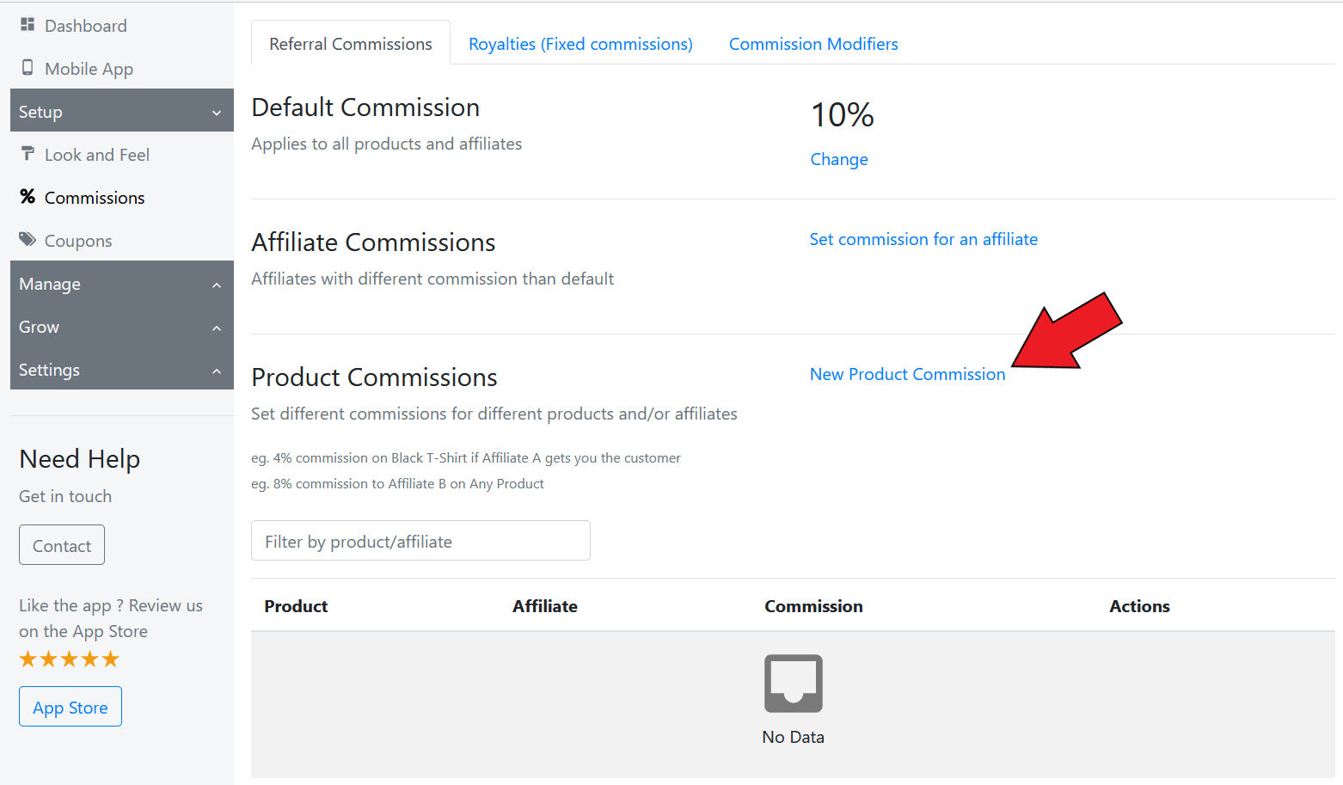Click the Commissions percent icon

point(28,197)
